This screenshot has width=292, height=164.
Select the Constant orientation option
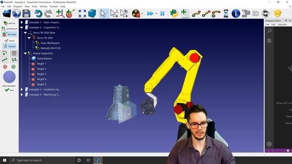pyautogui.click(x=9, y=46)
